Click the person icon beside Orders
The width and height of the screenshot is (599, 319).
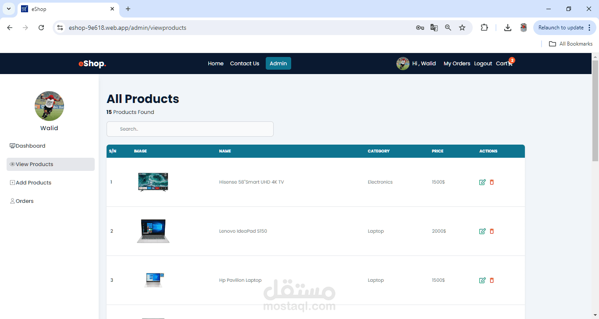pos(12,201)
